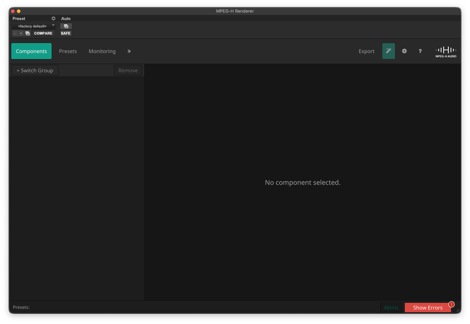
Task: Expand more tabs with double chevron
Action: (x=129, y=51)
